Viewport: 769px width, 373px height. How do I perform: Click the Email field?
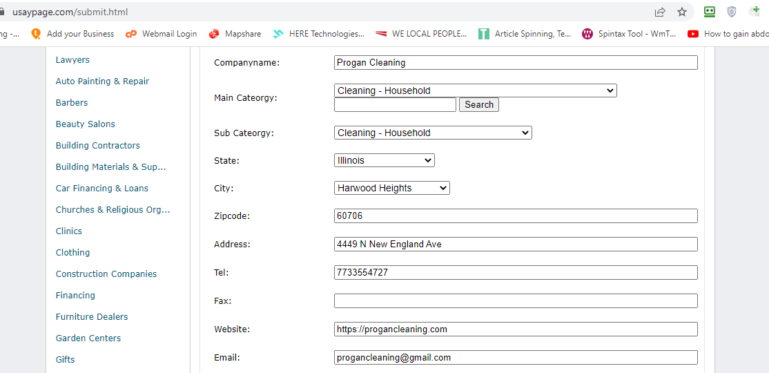click(x=516, y=357)
